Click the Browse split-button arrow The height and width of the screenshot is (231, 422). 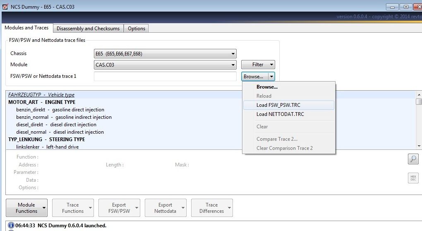[271, 77]
